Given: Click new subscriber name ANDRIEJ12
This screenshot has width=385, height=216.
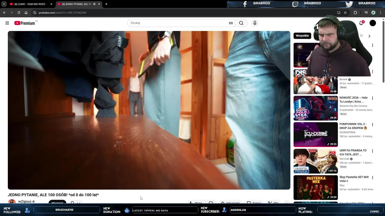Looking at the screenshot, I should [238, 210].
